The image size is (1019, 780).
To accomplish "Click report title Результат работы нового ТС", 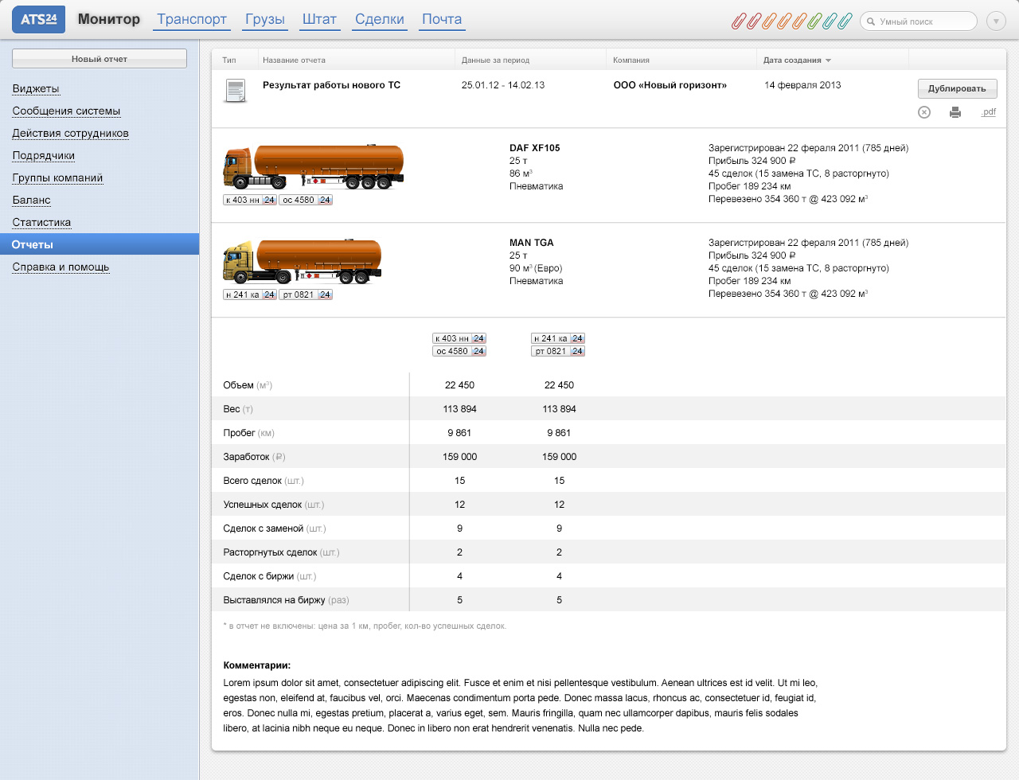I will point(331,85).
